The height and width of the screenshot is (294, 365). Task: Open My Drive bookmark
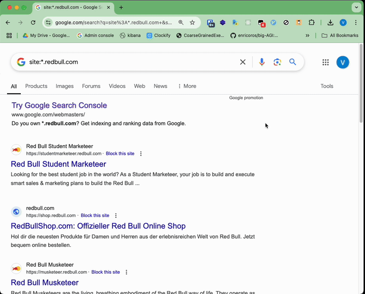click(46, 35)
